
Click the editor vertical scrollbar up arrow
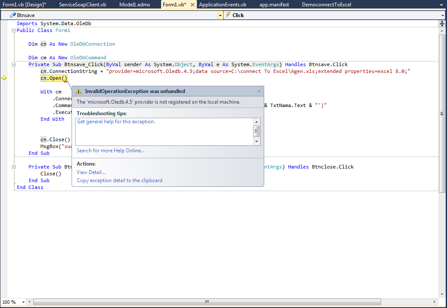tap(442, 31)
